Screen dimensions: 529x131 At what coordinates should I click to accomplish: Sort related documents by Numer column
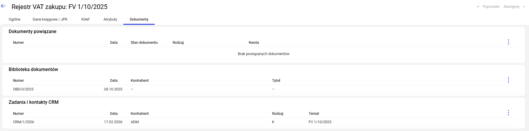(18, 43)
